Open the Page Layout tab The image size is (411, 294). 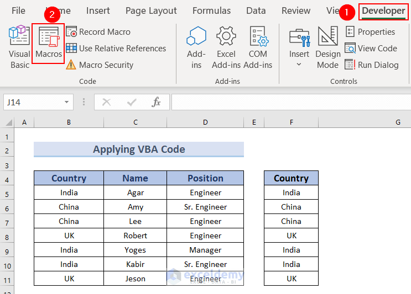pyautogui.click(x=151, y=10)
